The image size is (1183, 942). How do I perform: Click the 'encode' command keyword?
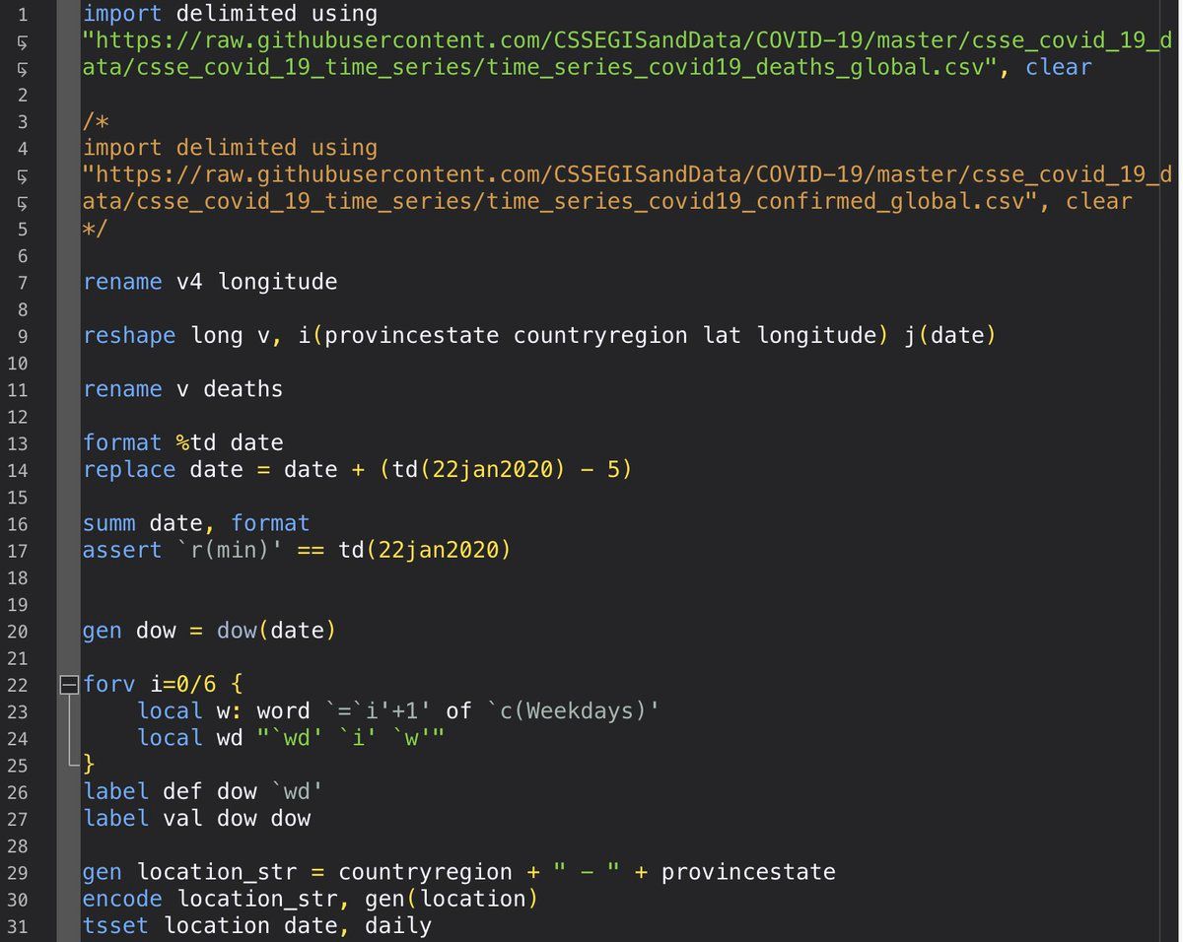[122, 899]
